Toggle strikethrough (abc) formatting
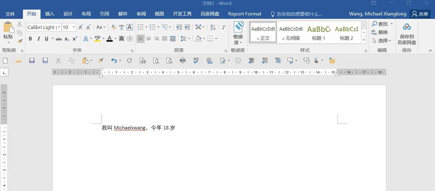Viewport: 435px width, 191px height. [x=59, y=39]
